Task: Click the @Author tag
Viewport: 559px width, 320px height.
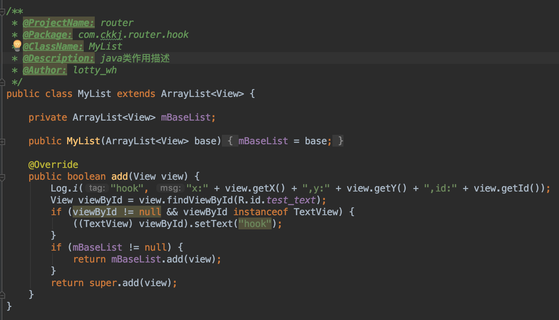Action: point(45,70)
